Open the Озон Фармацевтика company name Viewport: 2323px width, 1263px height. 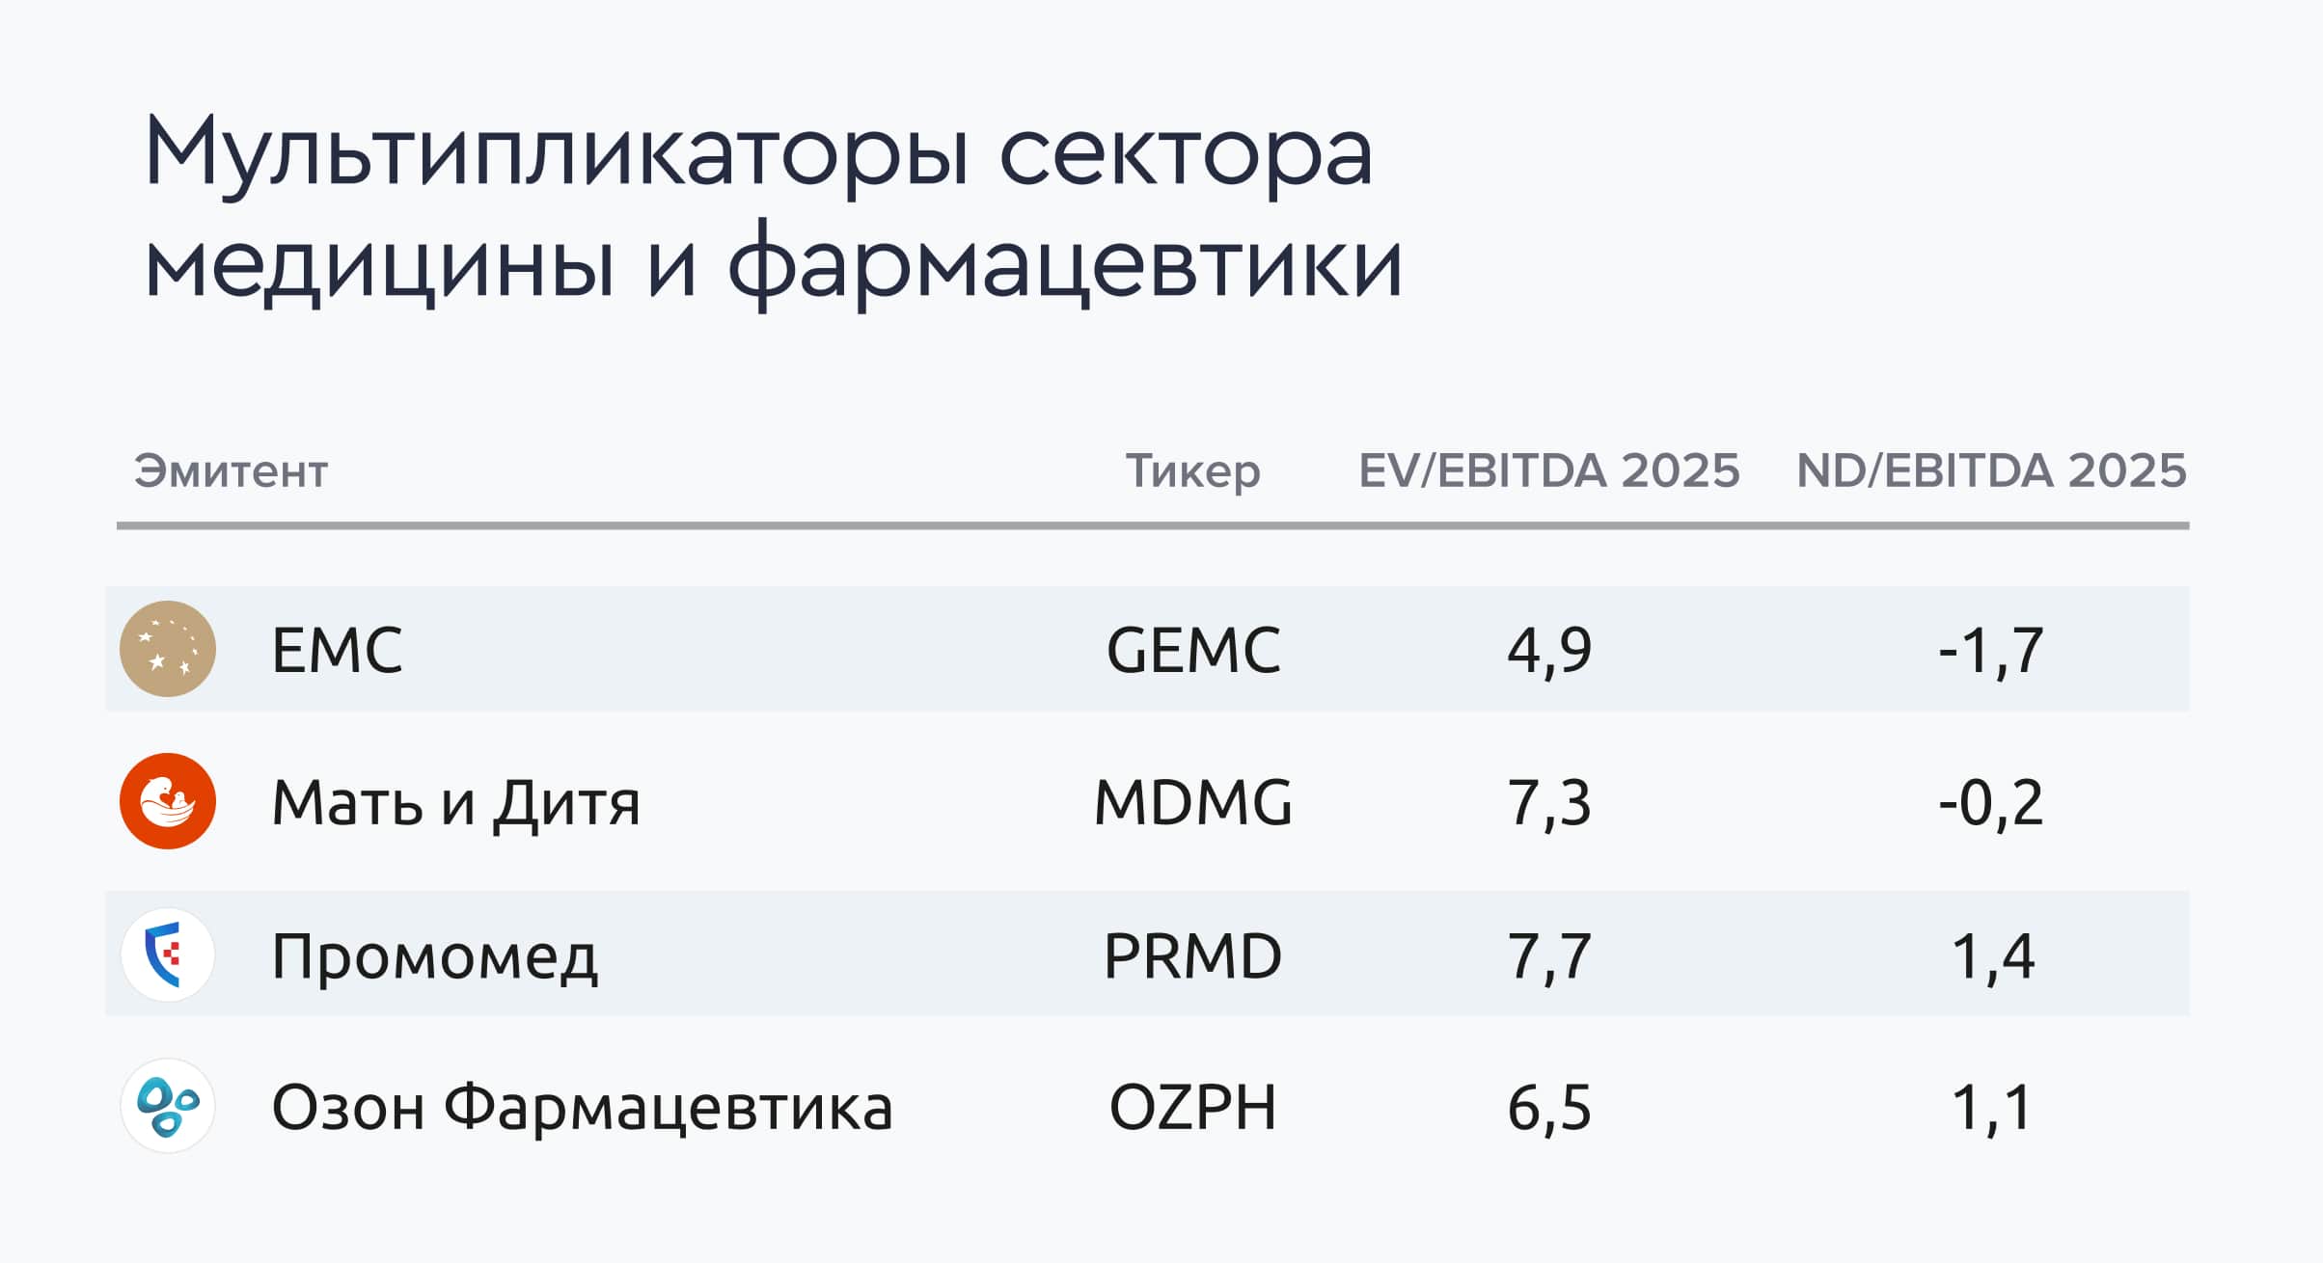coord(582,1108)
